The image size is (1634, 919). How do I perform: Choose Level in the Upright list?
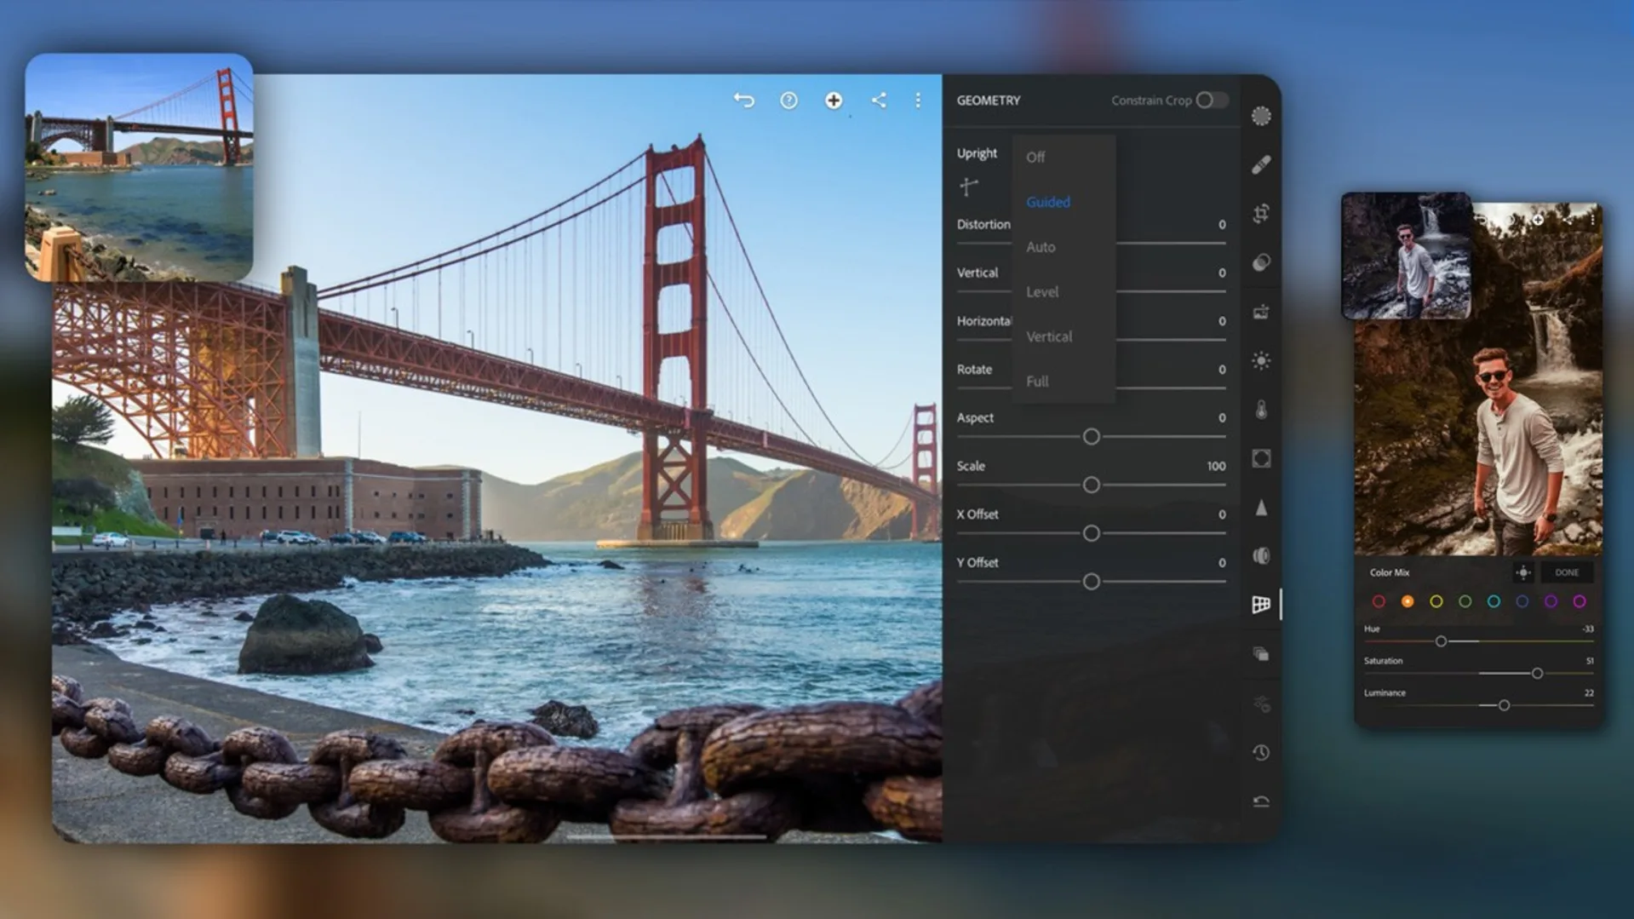(x=1042, y=291)
